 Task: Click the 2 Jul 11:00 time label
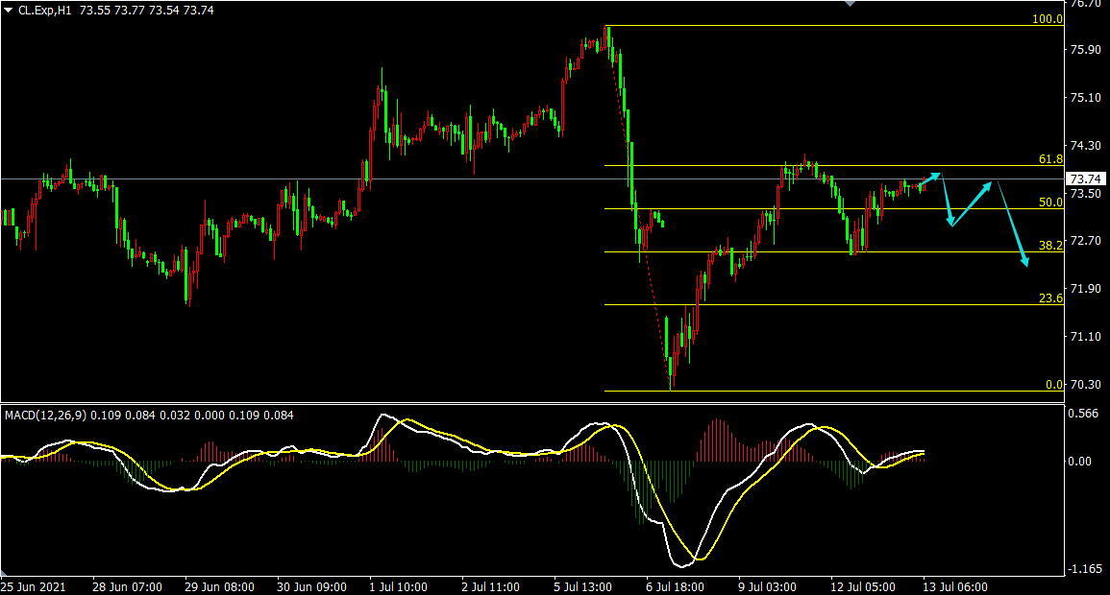tap(490, 587)
